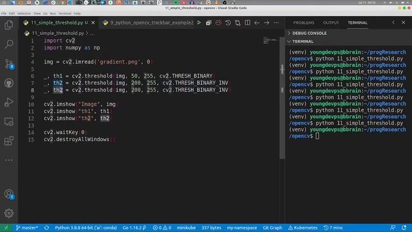Click minikube cluster in status bar
This screenshot has width=412, height=232.
[186, 227]
